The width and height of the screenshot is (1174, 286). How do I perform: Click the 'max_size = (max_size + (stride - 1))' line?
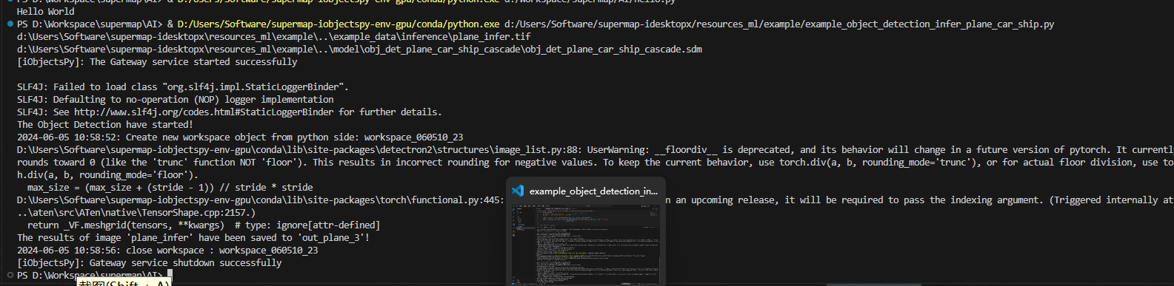click(x=170, y=188)
